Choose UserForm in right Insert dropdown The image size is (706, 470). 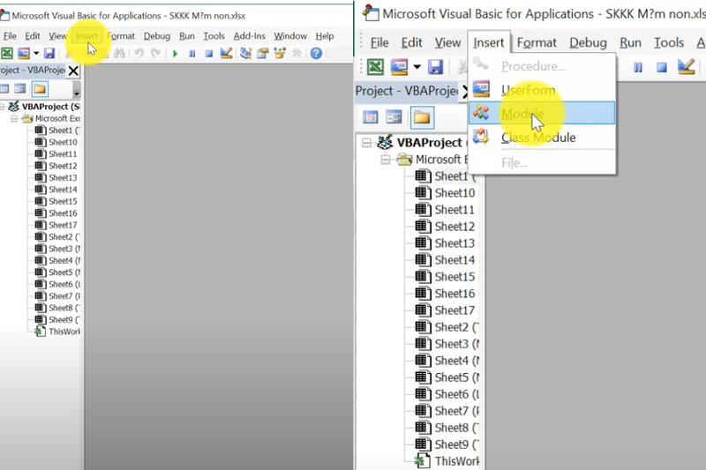[x=542, y=90]
